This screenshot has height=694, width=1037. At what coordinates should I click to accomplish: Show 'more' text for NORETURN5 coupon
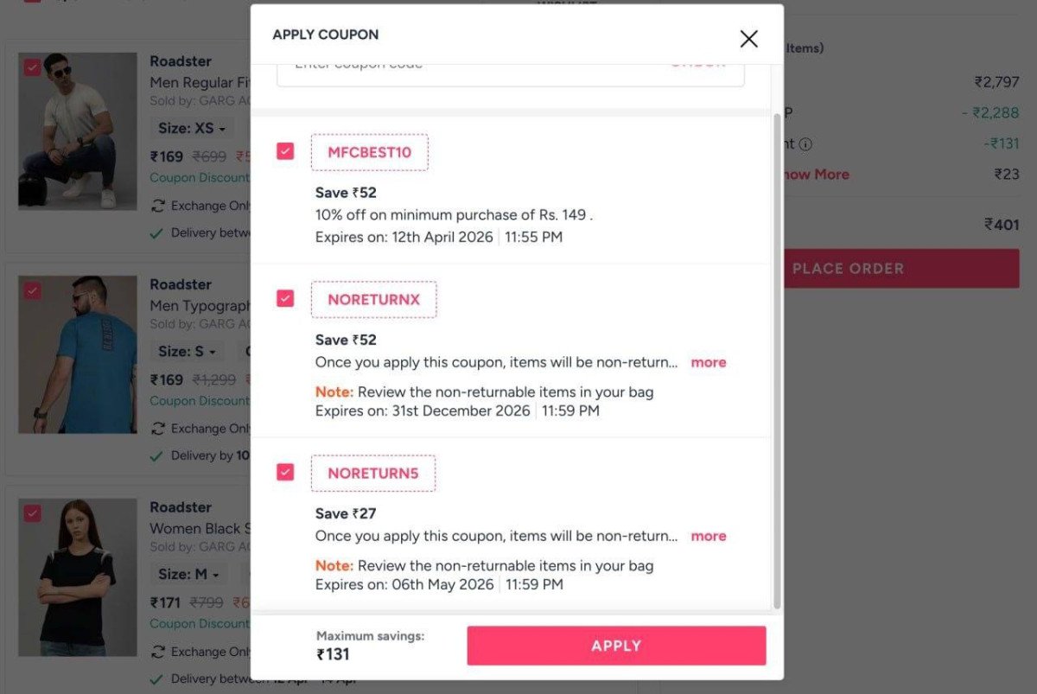click(x=708, y=536)
